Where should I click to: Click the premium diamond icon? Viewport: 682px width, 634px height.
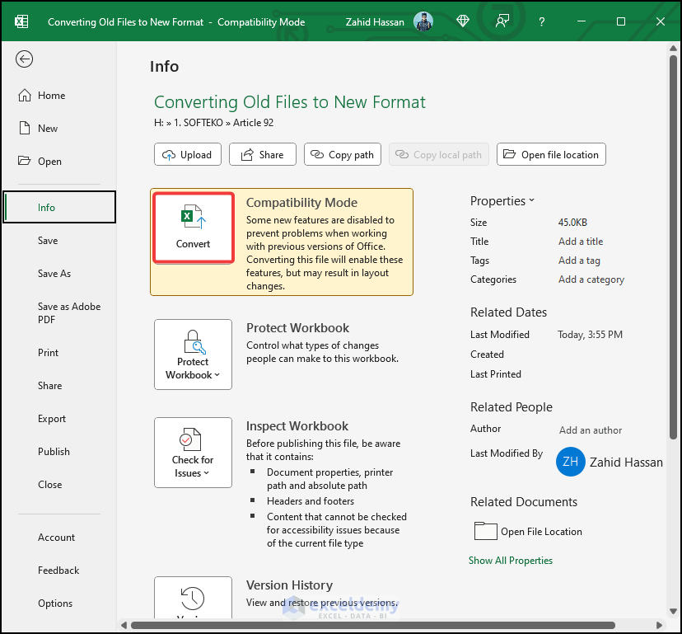462,21
